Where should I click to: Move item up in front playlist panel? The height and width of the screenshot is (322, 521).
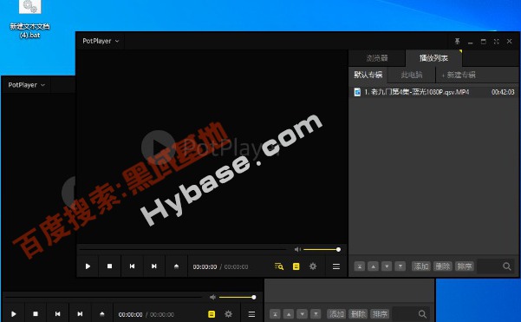click(x=373, y=266)
